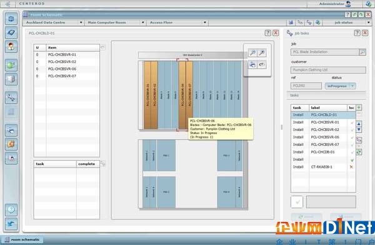Click the orange PCL-CHCBSVR-01 blade slot
The width and height of the screenshot is (375, 245).
(147, 95)
